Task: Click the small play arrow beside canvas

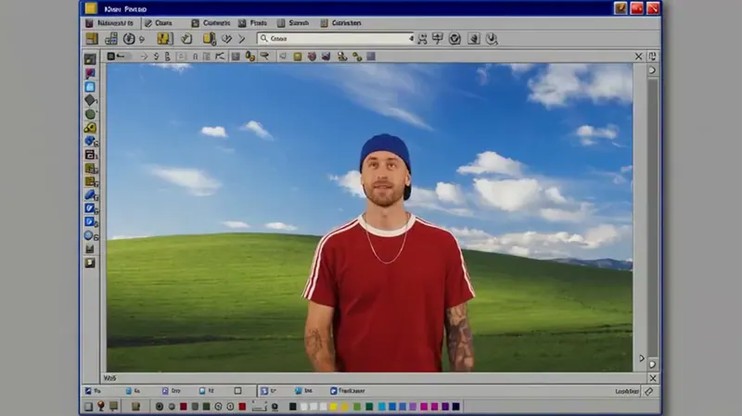Action: point(642,359)
